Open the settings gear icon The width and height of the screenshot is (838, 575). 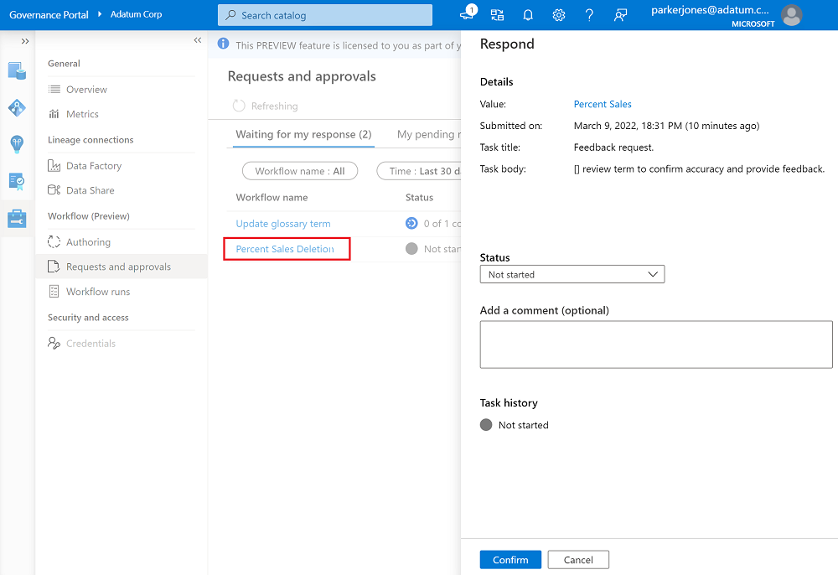(559, 15)
